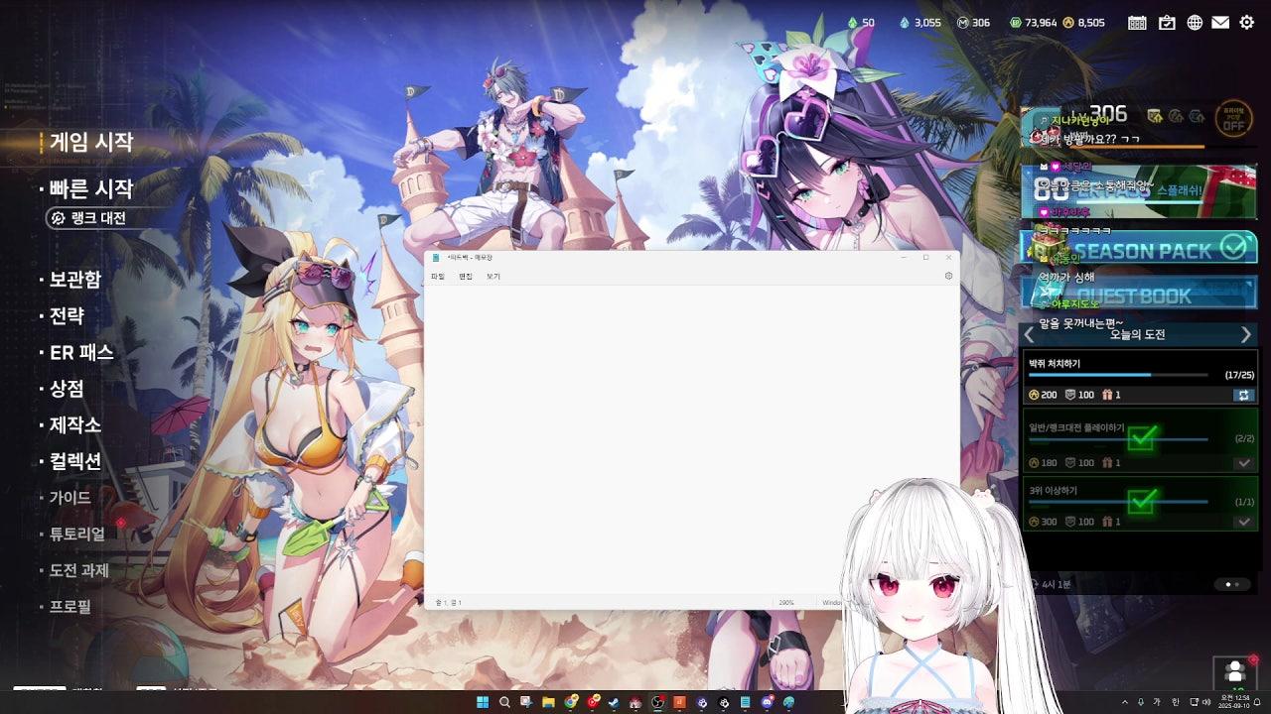This screenshot has width=1271, height=714.
Task: Open Notepad's 보기 menu
Action: tap(494, 276)
